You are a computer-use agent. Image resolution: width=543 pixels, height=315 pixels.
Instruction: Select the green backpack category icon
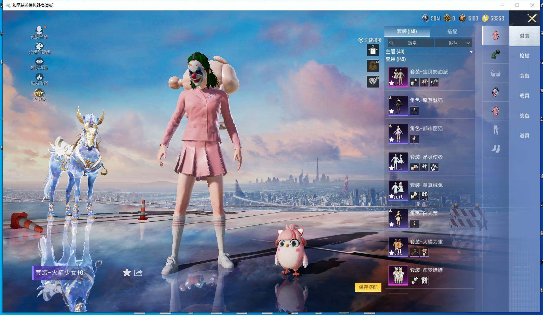point(495,54)
